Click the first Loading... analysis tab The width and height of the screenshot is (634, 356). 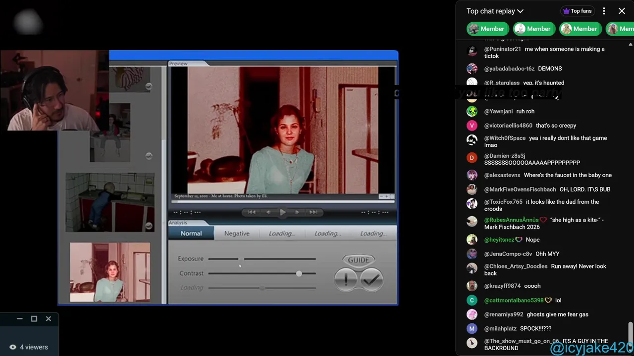pos(282,233)
